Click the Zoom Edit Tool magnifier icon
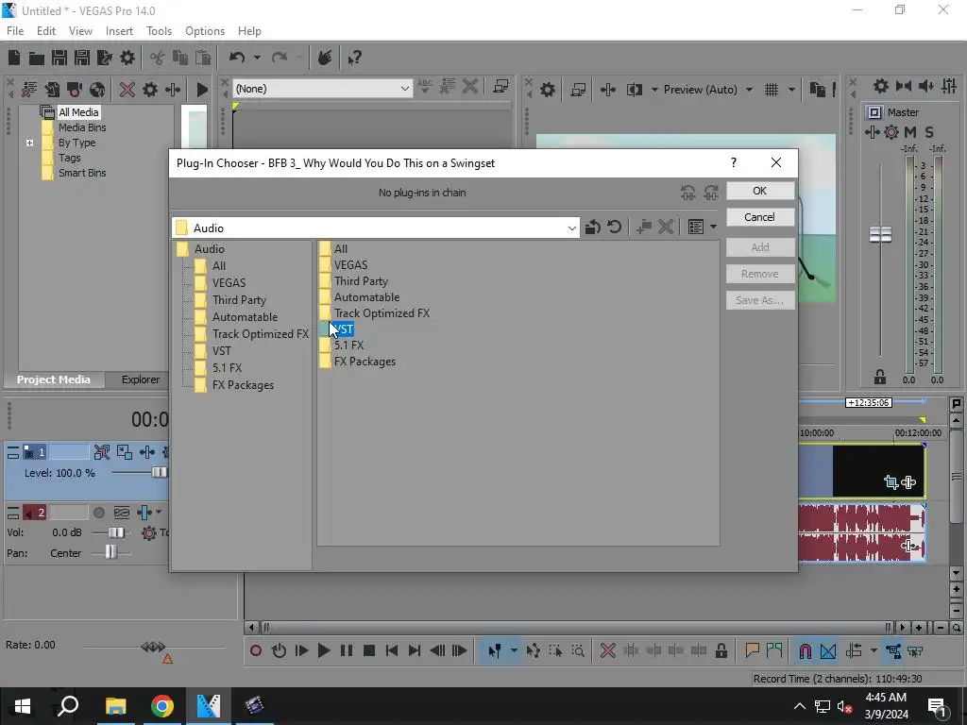This screenshot has height=725, width=967. pyautogui.click(x=578, y=650)
